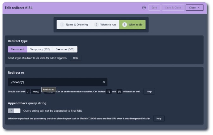Click the http:// prefix tag
The image size is (213, 135).
[x=36, y=92]
